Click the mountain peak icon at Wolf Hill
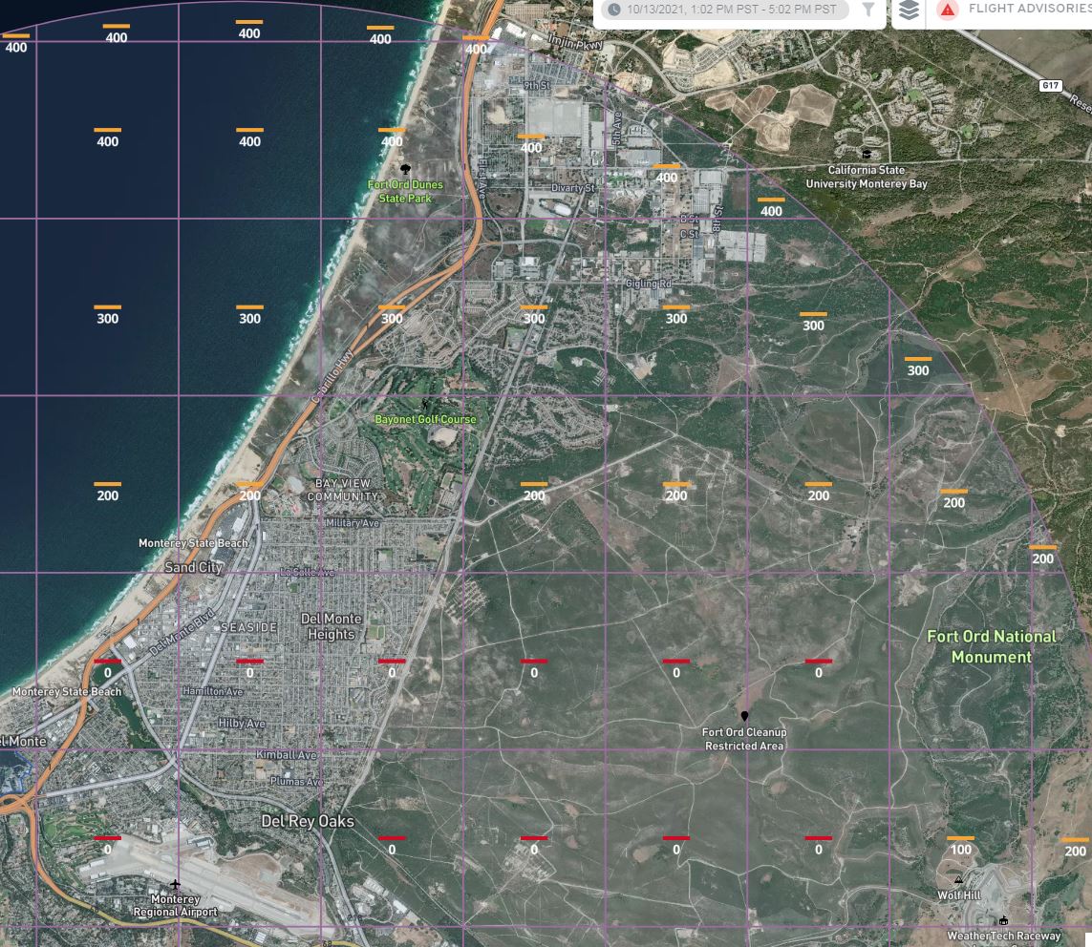Image resolution: width=1092 pixels, height=947 pixels. tap(958, 880)
